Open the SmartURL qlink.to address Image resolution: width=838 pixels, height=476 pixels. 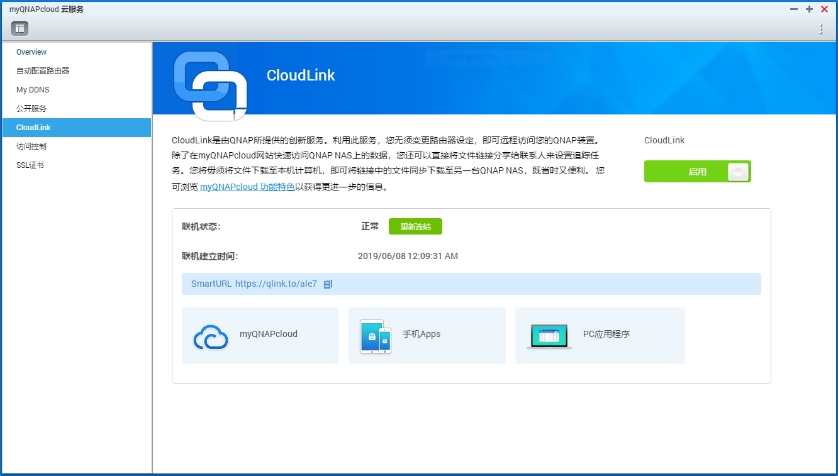pyautogui.click(x=276, y=284)
